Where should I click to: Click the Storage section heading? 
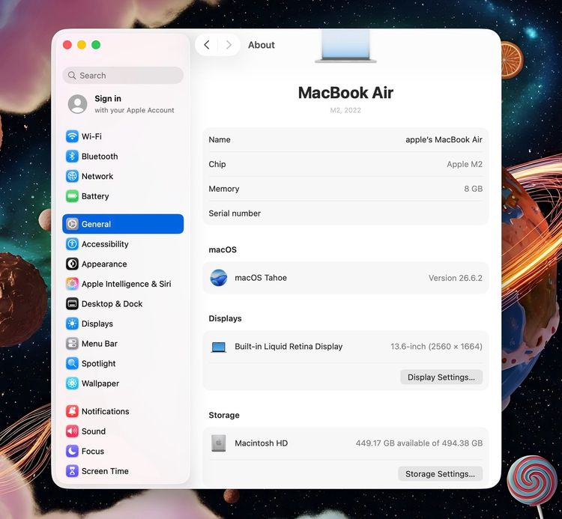click(x=224, y=415)
